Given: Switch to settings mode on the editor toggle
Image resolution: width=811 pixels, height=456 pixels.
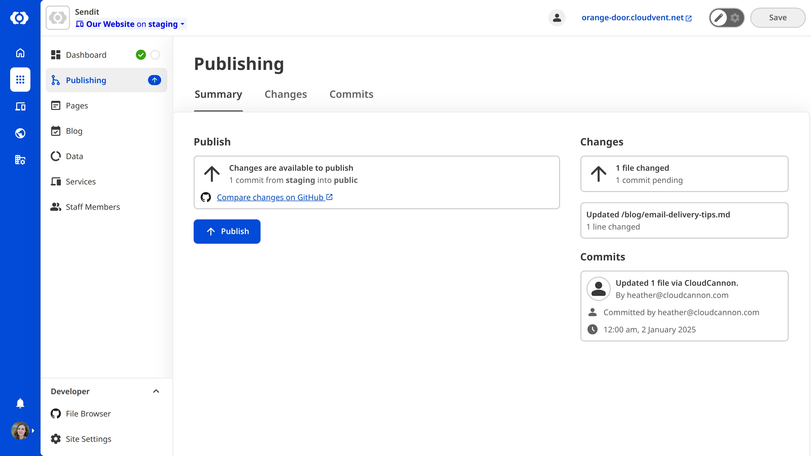Looking at the screenshot, I should pos(735,18).
